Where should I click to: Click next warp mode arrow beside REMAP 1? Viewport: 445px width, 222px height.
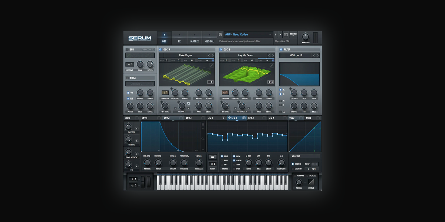(x=189, y=108)
